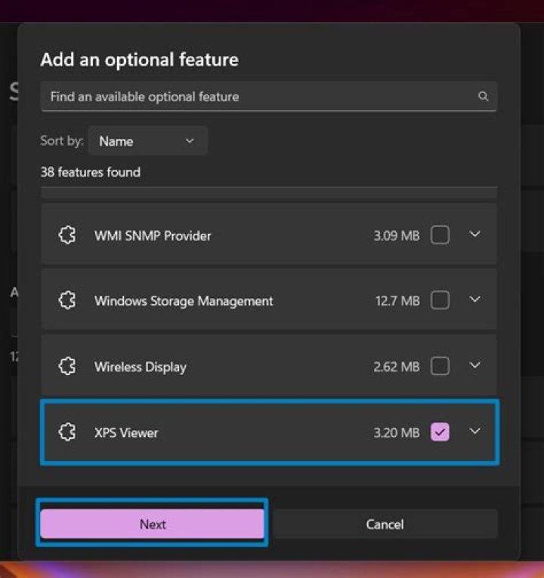Click the search magnifier icon
This screenshot has width=544, height=578.
pyautogui.click(x=483, y=97)
